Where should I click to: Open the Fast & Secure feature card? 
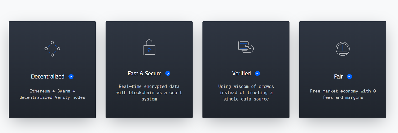coord(149,70)
